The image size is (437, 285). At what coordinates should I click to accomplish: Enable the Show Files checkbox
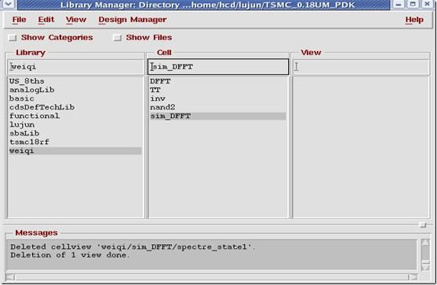[x=117, y=38]
